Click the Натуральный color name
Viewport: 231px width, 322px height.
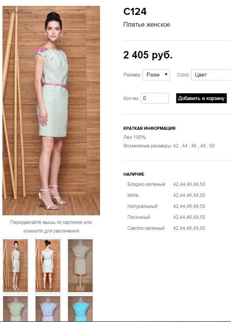142,206
